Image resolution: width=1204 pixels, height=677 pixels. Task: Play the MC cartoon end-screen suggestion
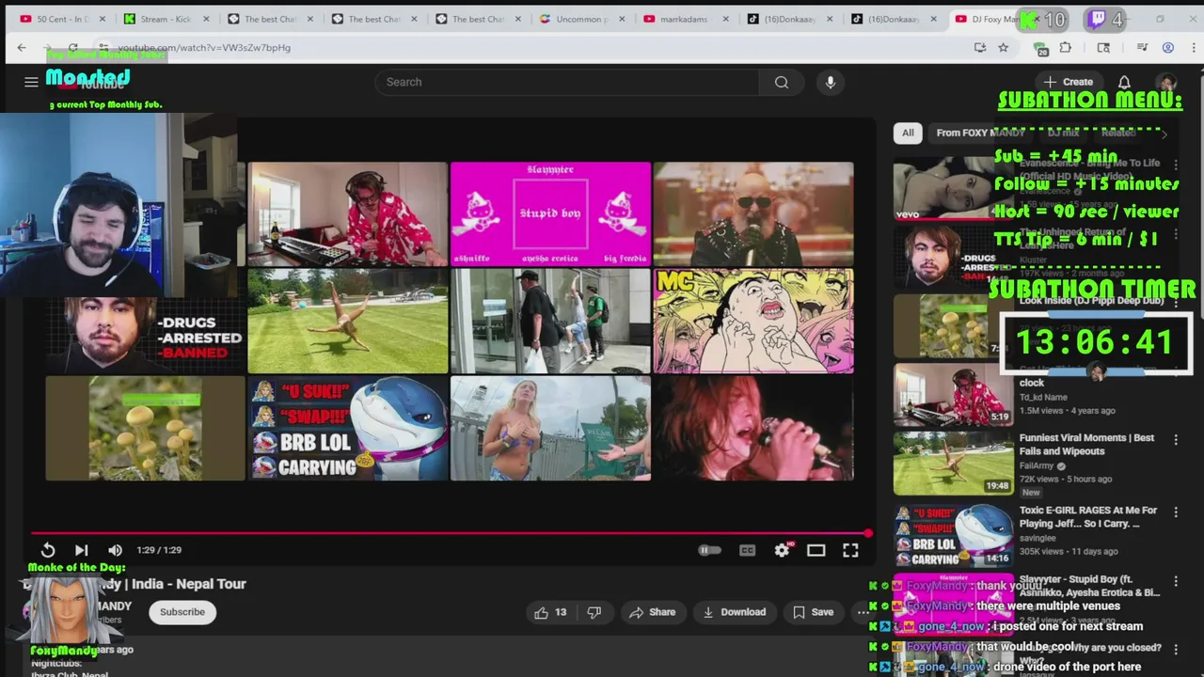753,321
